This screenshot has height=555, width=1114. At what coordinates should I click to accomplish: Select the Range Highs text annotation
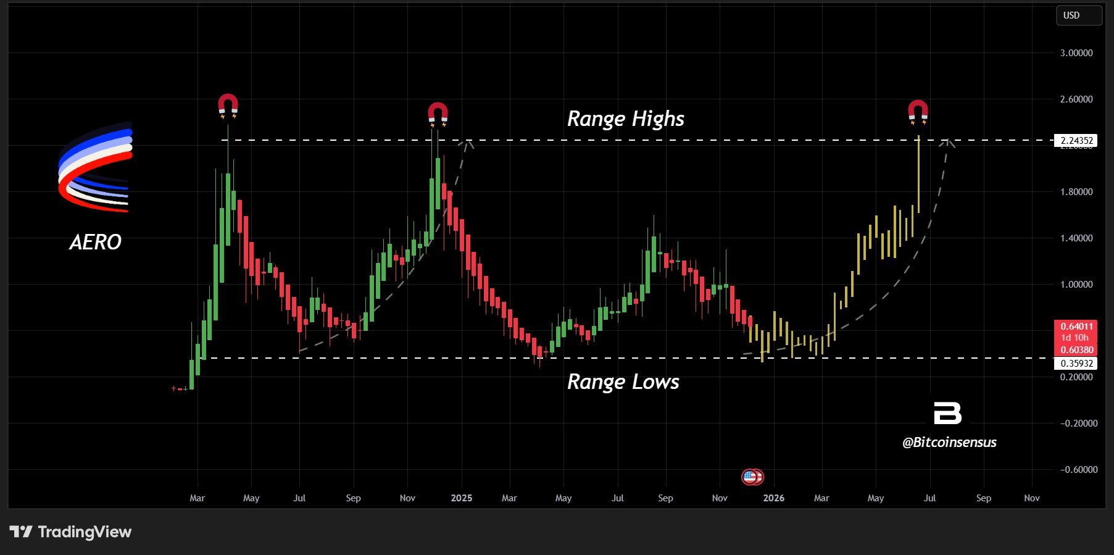point(626,119)
